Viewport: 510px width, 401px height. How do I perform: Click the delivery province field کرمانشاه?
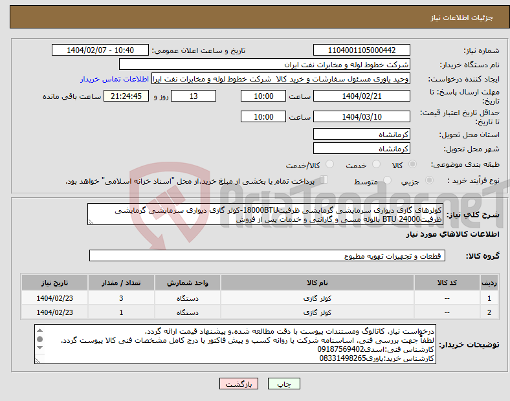[361, 134]
